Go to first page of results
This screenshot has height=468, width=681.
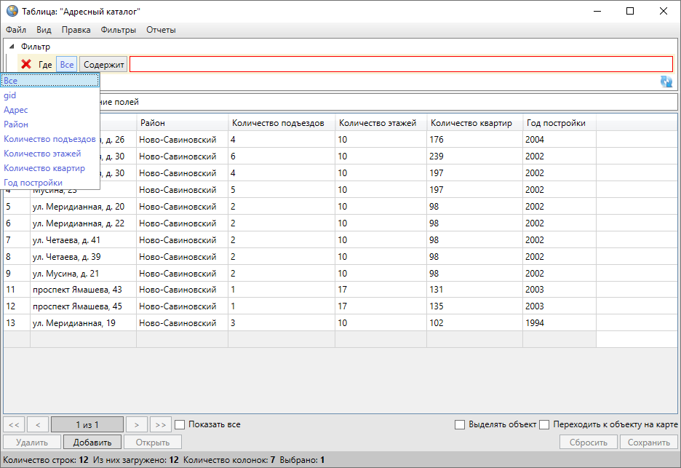pos(15,424)
